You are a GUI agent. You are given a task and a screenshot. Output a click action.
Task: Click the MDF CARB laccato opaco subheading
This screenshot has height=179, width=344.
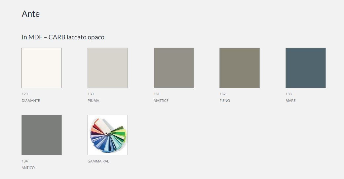tap(63, 37)
